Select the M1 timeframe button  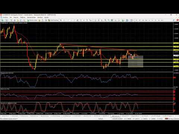click(x=136, y=20)
